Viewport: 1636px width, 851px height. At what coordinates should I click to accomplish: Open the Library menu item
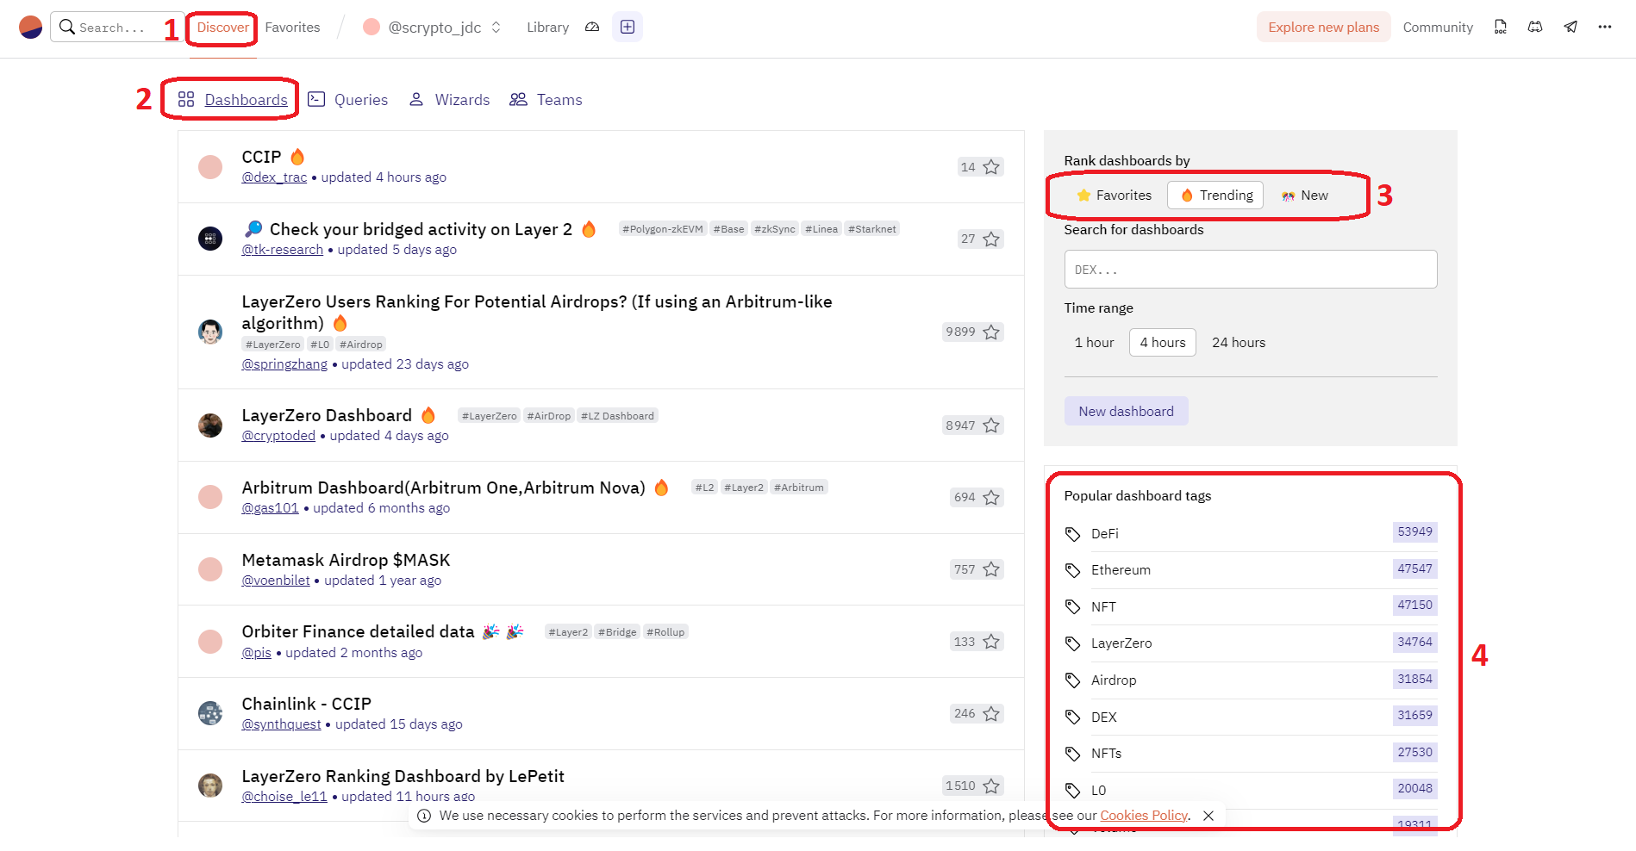tap(547, 28)
